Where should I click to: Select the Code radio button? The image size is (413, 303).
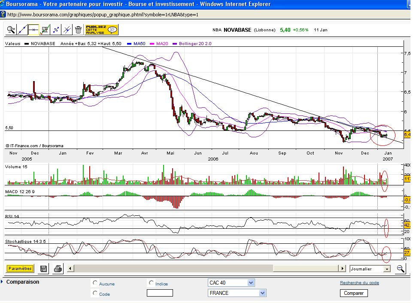95,293
